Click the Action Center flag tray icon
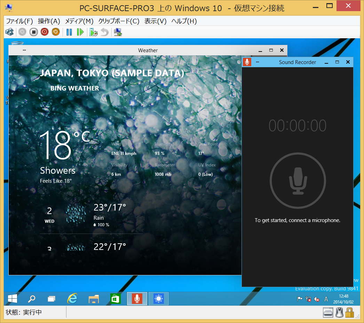The image size is (364, 323). coord(300,299)
